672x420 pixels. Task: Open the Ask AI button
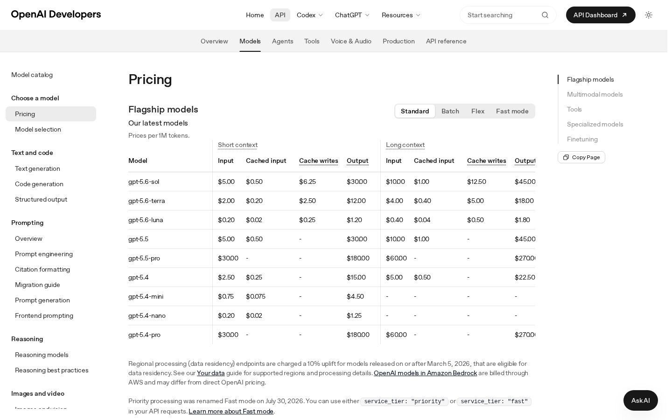(x=641, y=400)
